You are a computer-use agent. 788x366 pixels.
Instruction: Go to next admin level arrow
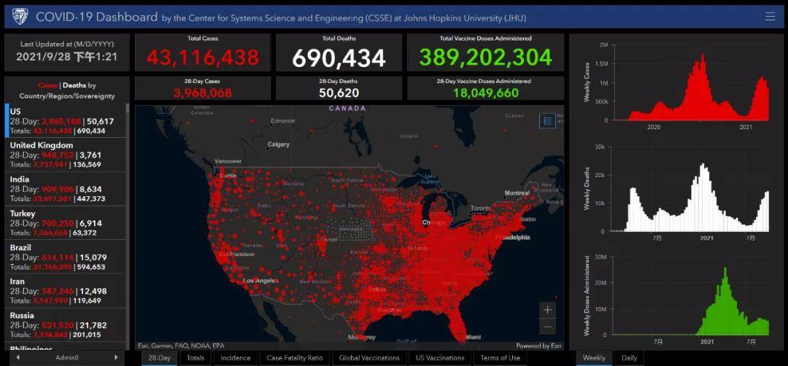point(116,357)
